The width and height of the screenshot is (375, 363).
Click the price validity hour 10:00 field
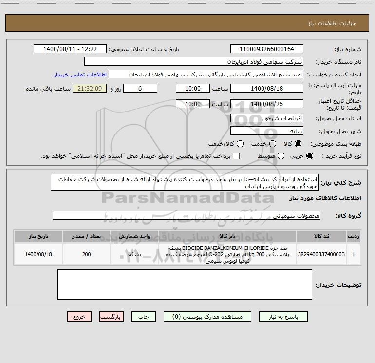pos(193,104)
